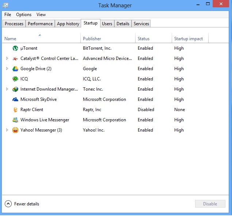The image size is (232, 216).
Task: Click the Google publisher cell
Action: (x=90, y=69)
